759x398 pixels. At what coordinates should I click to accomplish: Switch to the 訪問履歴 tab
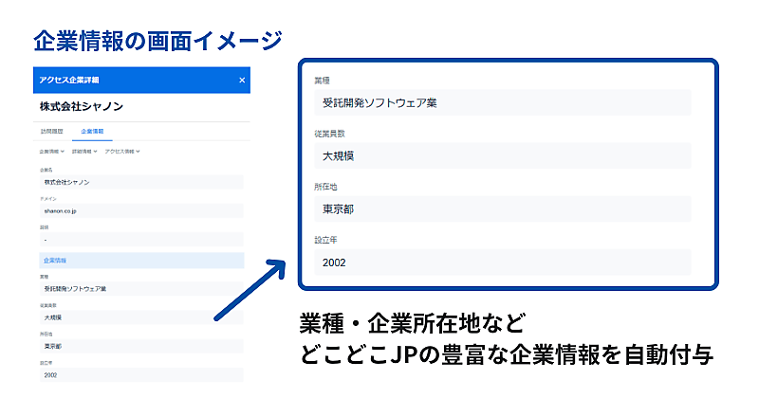point(51,131)
